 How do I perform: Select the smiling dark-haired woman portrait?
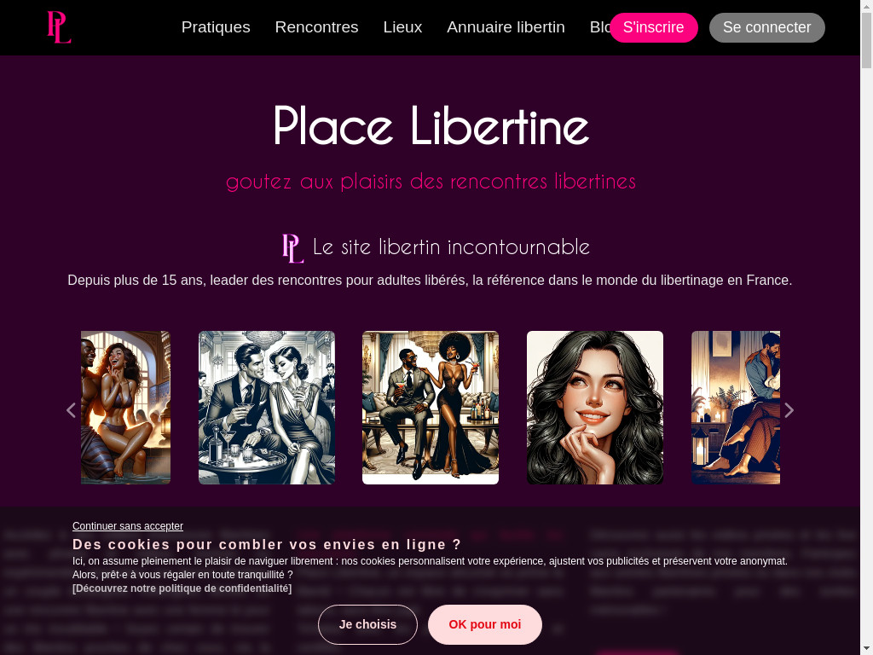click(x=594, y=408)
